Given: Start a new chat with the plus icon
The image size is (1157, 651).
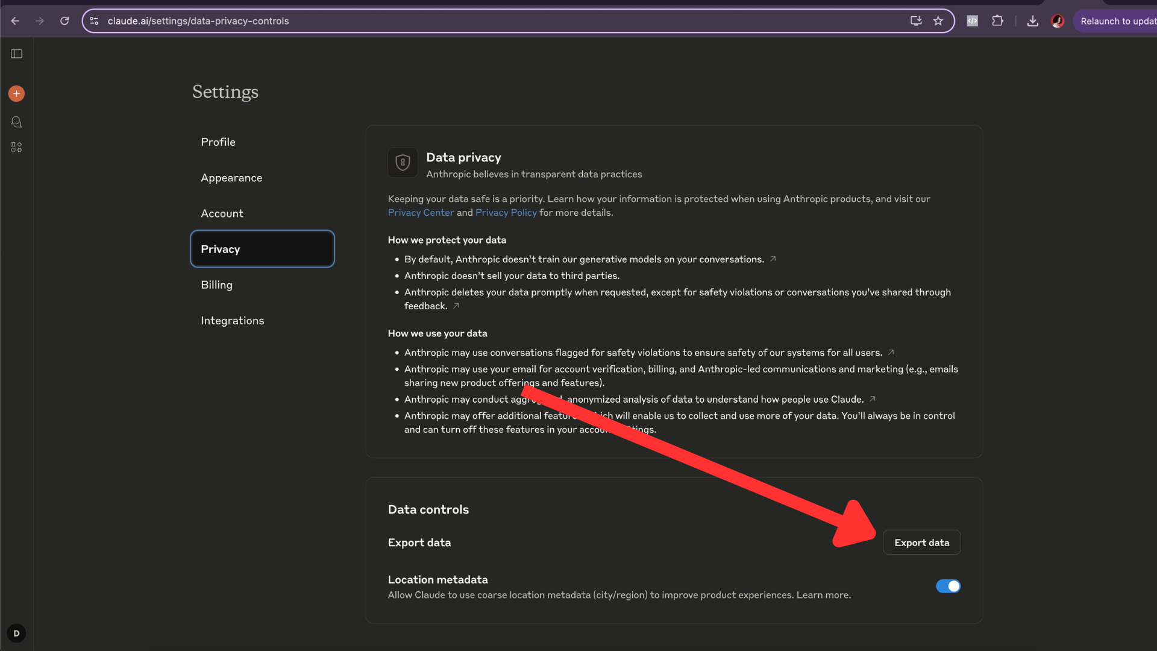Looking at the screenshot, I should [x=16, y=93].
